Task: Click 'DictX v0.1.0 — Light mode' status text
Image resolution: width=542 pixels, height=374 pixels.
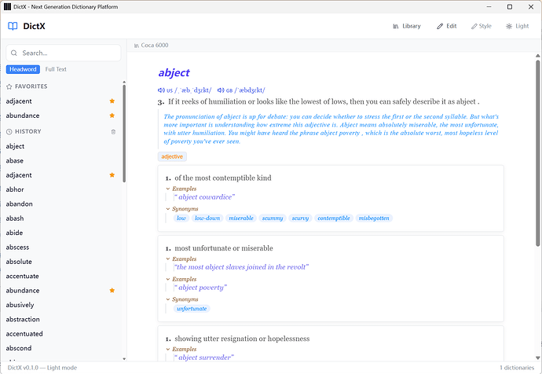Action: pos(42,368)
